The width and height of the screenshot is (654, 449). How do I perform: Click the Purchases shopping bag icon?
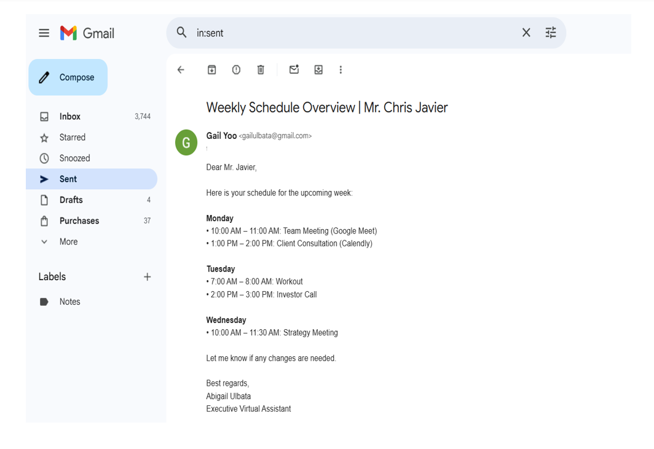click(x=44, y=221)
